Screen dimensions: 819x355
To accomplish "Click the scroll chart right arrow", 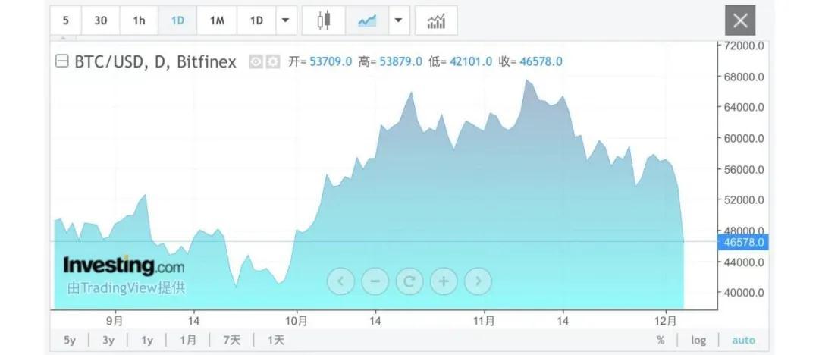I will pyautogui.click(x=478, y=281).
